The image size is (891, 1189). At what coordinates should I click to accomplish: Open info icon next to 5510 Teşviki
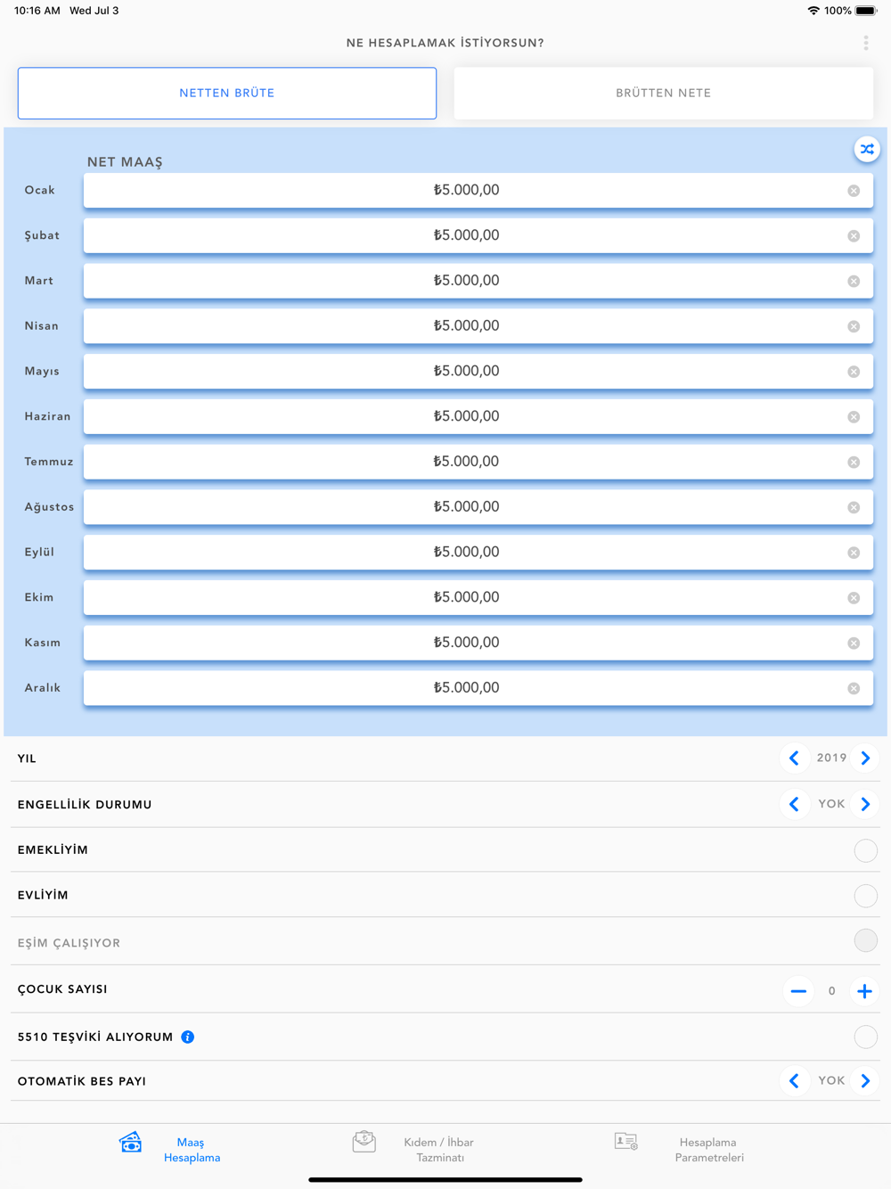(188, 1037)
